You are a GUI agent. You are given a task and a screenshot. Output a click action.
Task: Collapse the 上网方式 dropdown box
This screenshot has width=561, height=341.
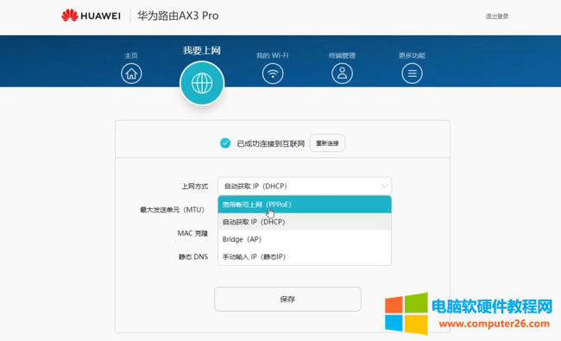click(x=305, y=186)
